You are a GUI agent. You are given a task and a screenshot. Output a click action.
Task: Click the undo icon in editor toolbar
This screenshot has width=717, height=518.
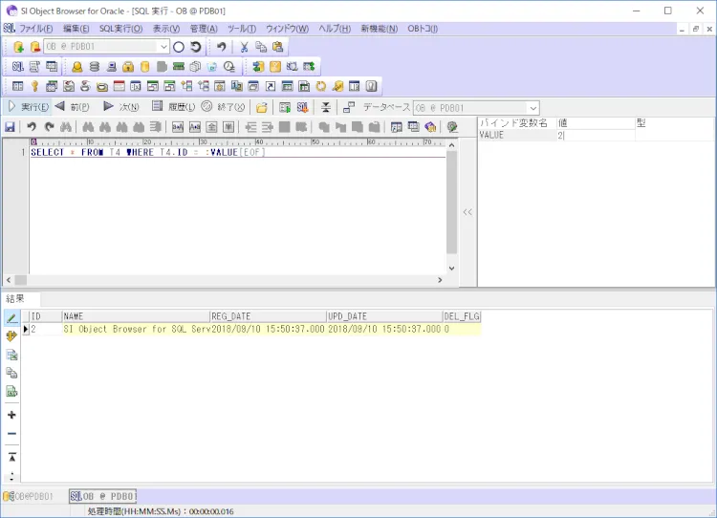pos(32,127)
